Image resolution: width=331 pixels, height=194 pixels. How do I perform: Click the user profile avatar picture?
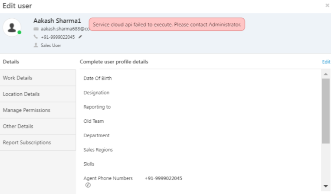tap(12, 28)
